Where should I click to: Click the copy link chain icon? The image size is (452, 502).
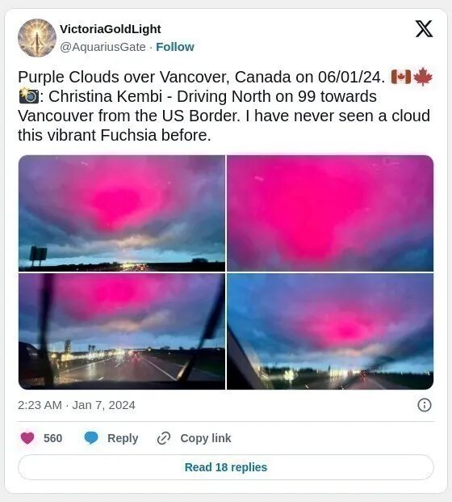coord(164,438)
